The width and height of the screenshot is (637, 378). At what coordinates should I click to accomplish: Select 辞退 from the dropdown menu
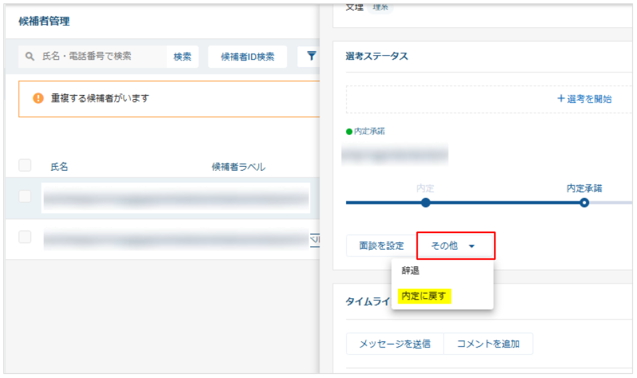point(410,271)
